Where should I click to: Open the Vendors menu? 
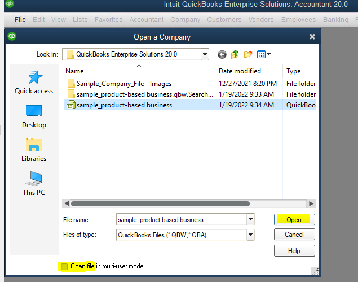pos(261,20)
